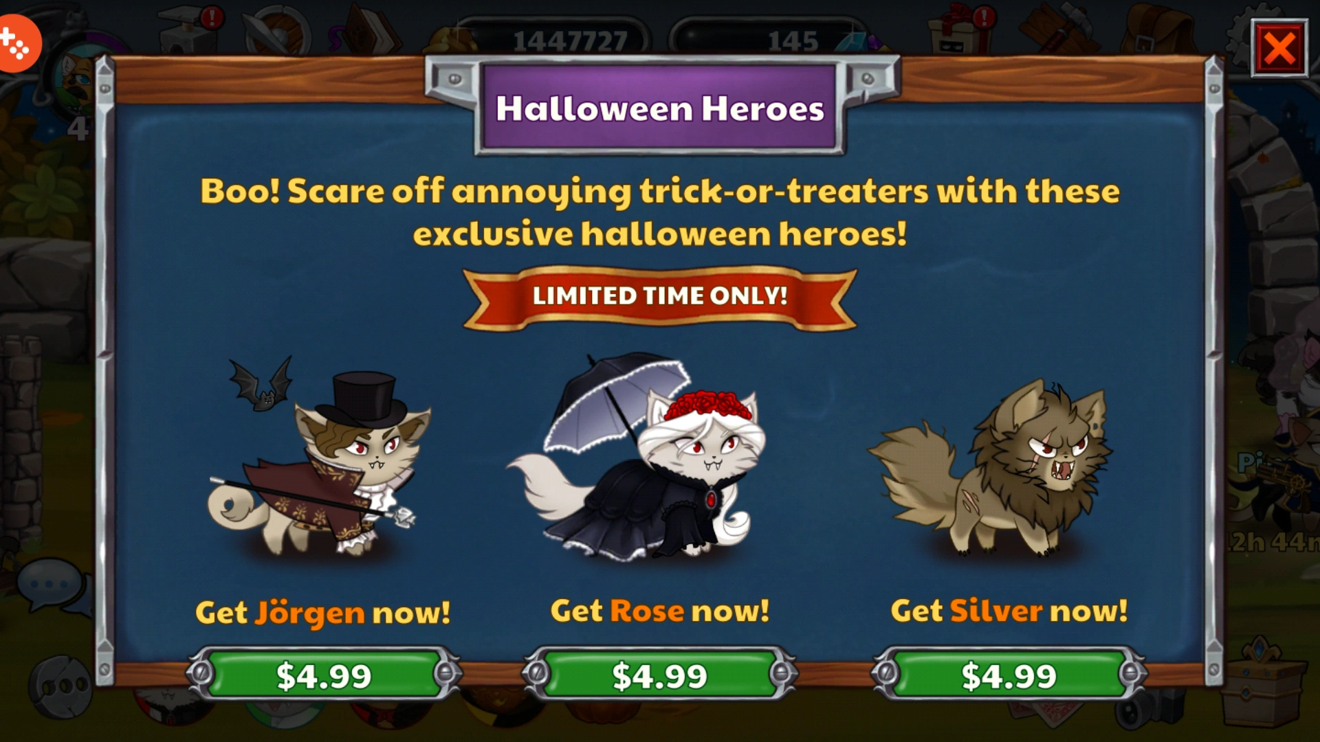Viewport: 1320px width, 742px height.
Task: Open the settings gear icon
Action: click(x=1237, y=27)
